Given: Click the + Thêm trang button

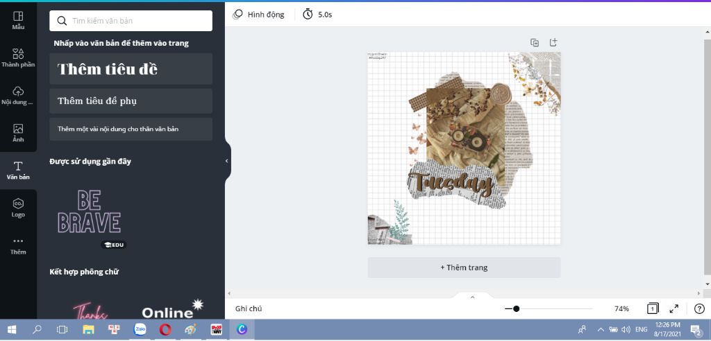Looking at the screenshot, I should 464,268.
